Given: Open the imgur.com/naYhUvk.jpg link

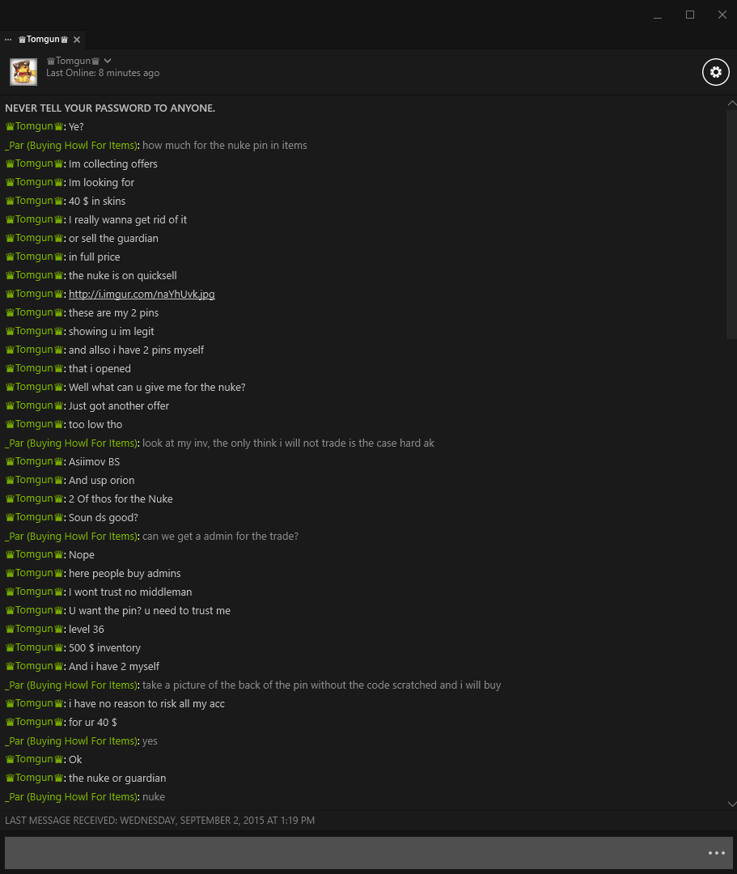Looking at the screenshot, I should pos(142,294).
